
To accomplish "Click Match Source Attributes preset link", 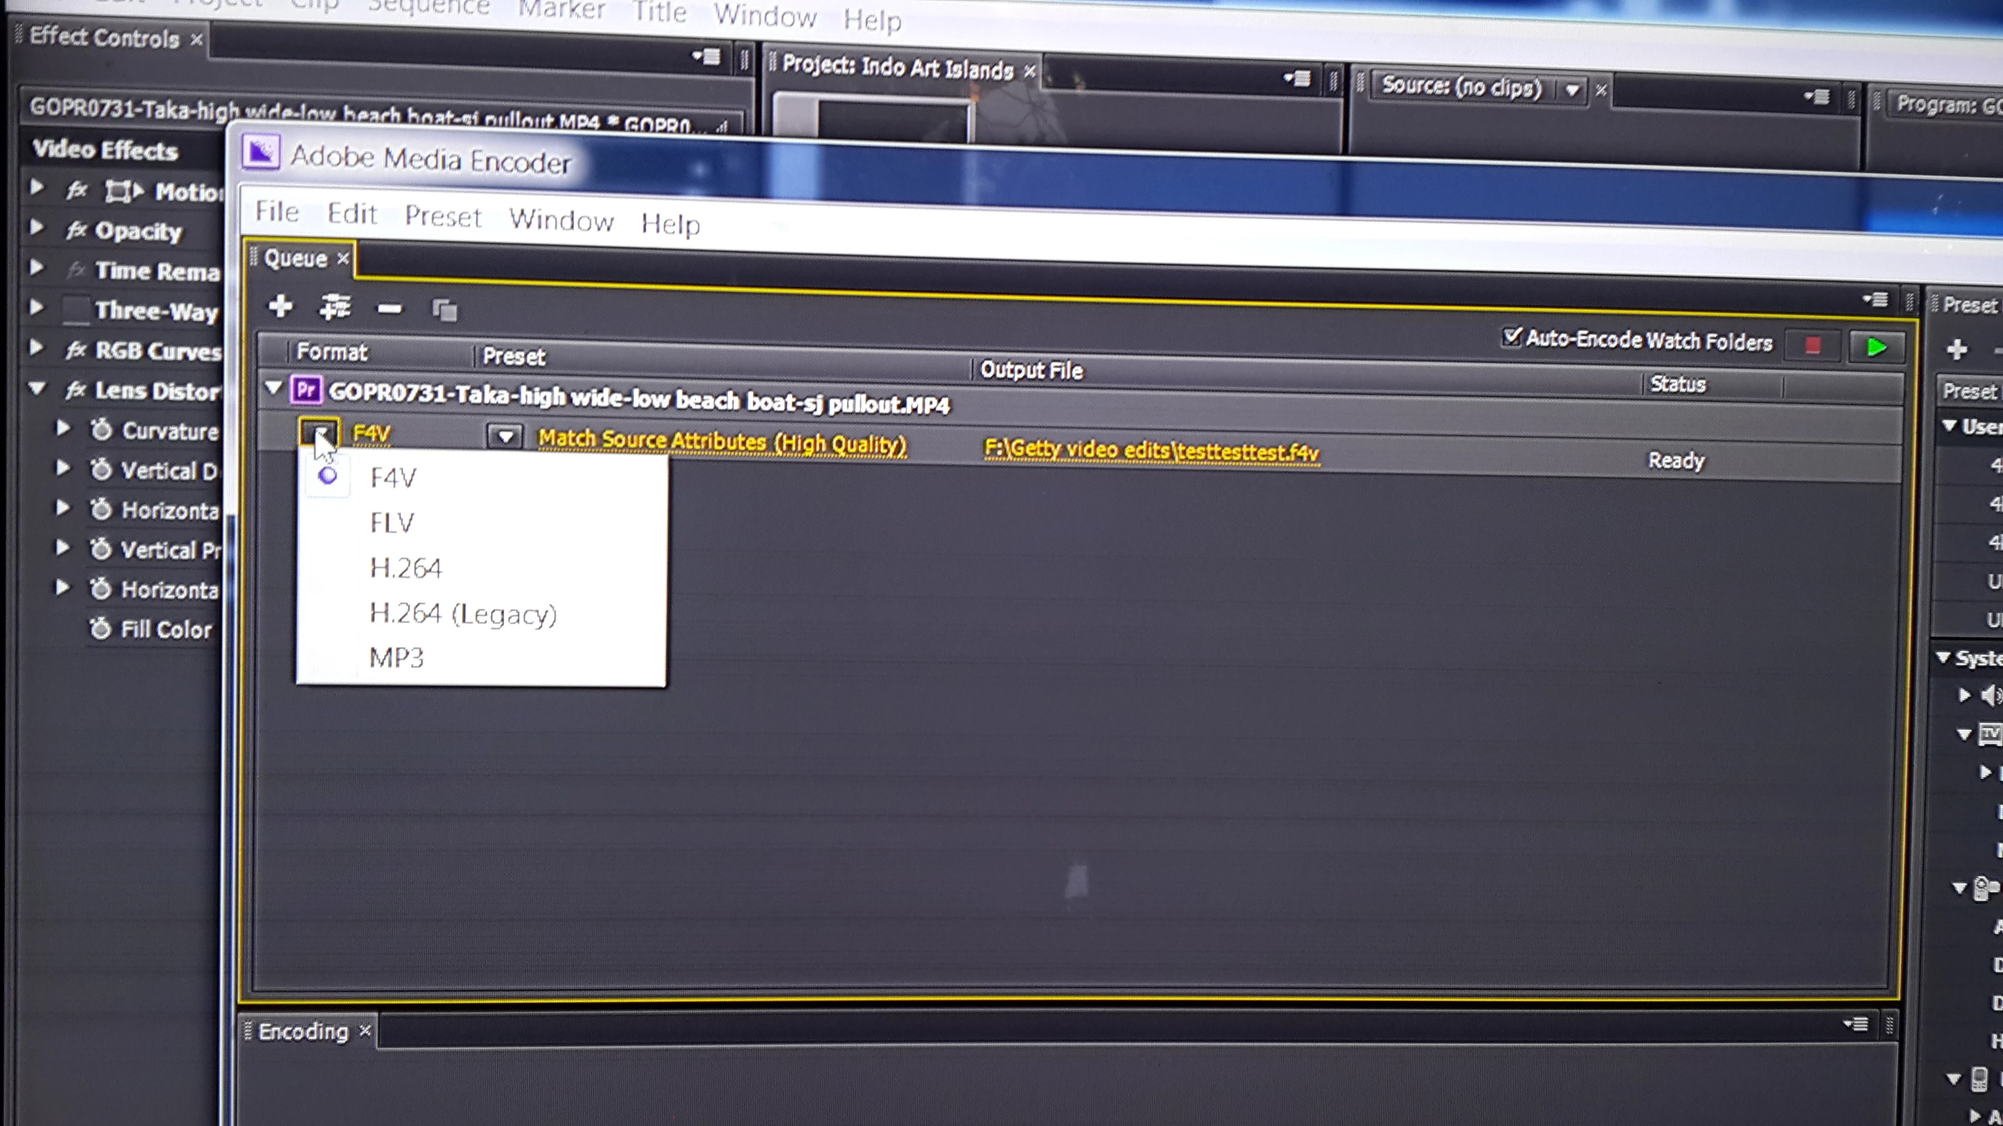I will click(722, 442).
